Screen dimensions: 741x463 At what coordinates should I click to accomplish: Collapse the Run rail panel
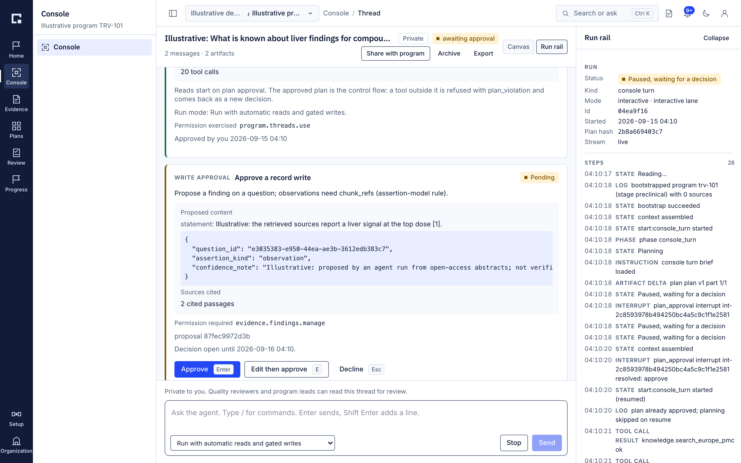tap(716, 38)
